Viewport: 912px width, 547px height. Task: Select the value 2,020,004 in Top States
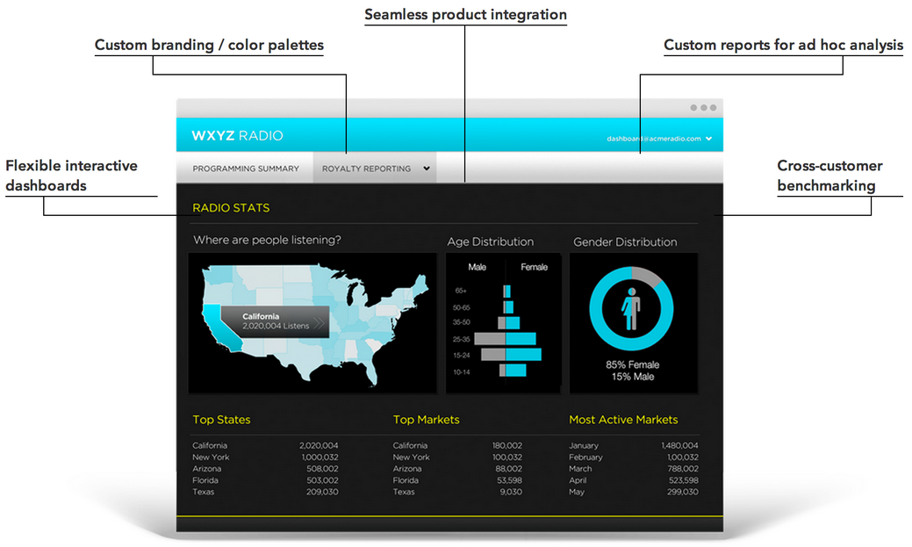(x=319, y=446)
